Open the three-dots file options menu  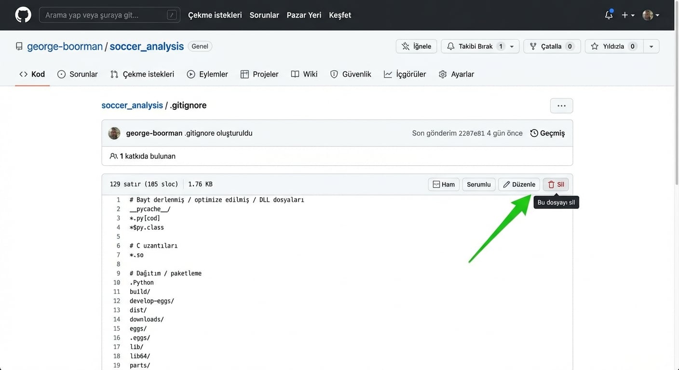561,106
